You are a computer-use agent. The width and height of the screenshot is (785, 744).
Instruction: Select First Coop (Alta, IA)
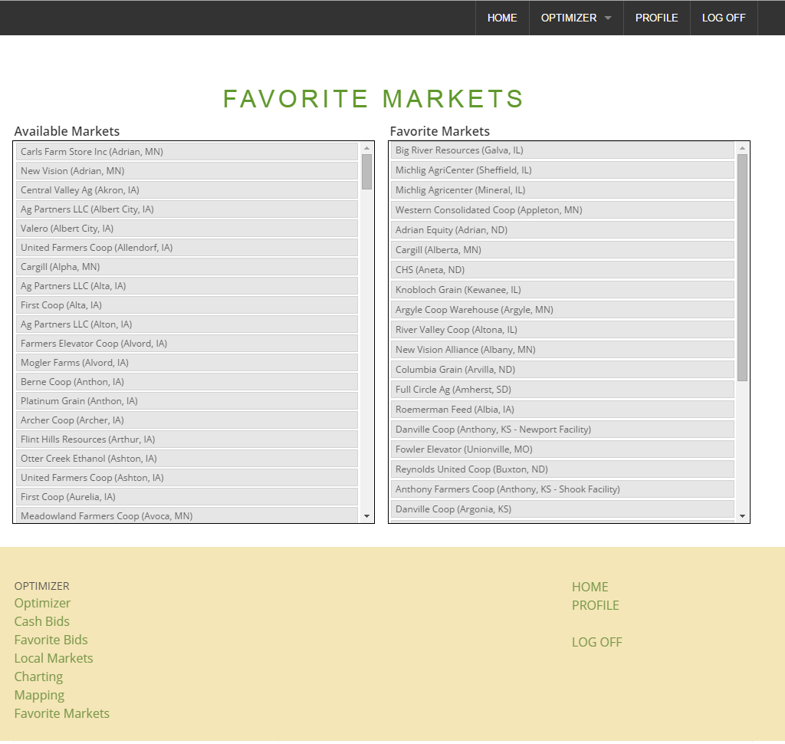point(187,305)
